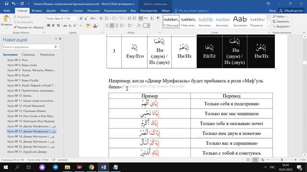Center the text alignment
The width and height of the screenshot is (307, 172).
[x=112, y=25]
